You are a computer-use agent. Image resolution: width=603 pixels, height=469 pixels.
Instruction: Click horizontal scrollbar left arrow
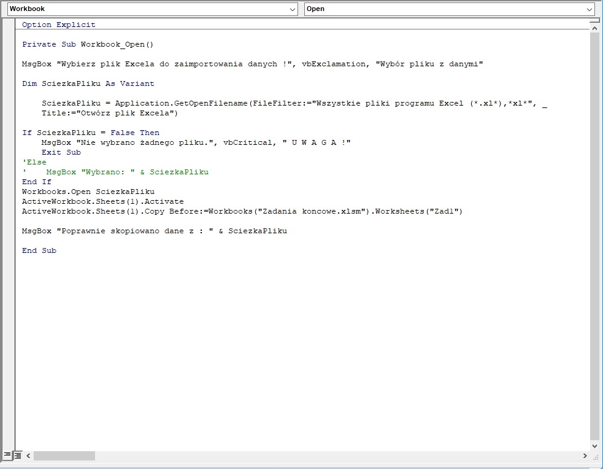pos(28,455)
